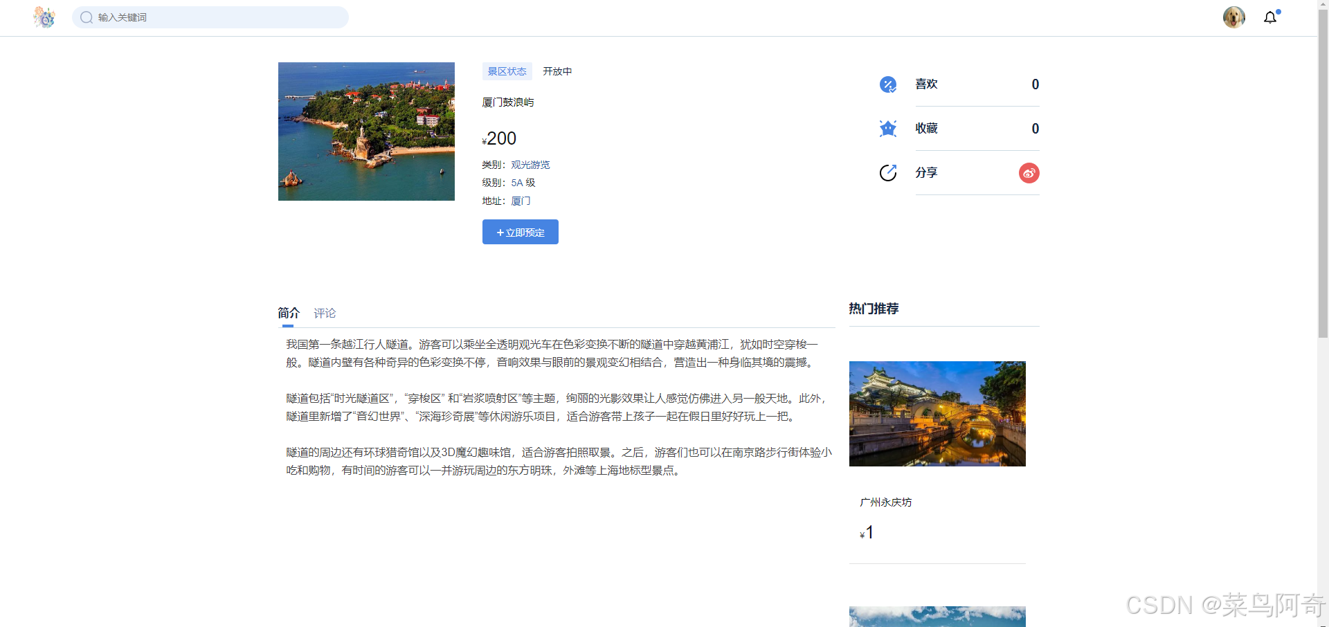Click the 观光游览 category link
Viewport: 1329px width, 627px height.
pyautogui.click(x=531, y=165)
